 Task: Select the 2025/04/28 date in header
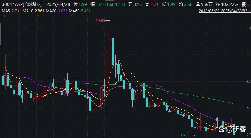(58, 4)
